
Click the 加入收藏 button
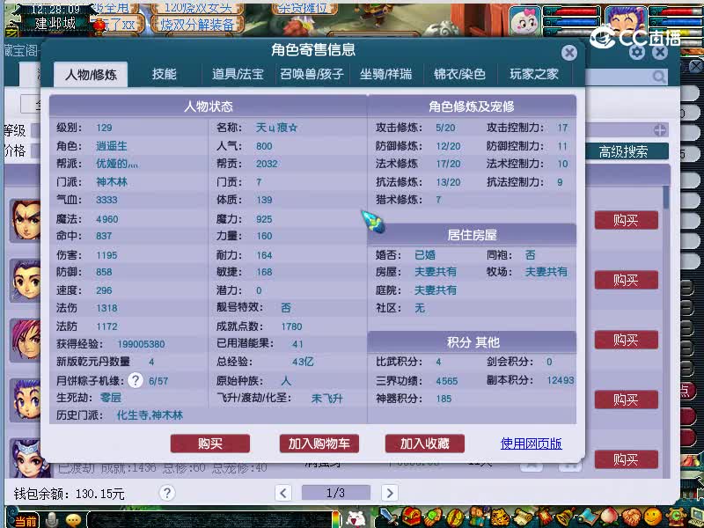(425, 444)
